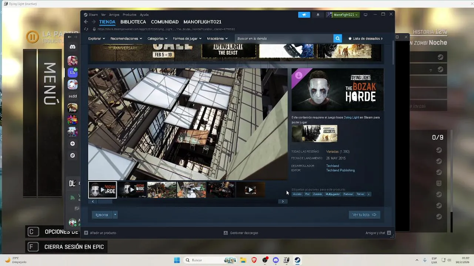Viewport: 474px width, 266px height.
Task: Open OBS Studio from taskbar
Action: tap(265, 260)
